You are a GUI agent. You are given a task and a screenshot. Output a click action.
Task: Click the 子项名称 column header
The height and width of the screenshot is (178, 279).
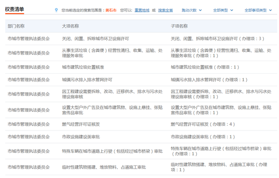click(179, 26)
